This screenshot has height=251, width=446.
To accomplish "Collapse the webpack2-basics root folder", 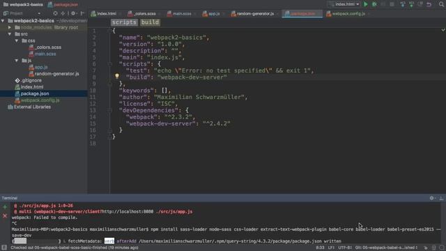I will point(3,21).
